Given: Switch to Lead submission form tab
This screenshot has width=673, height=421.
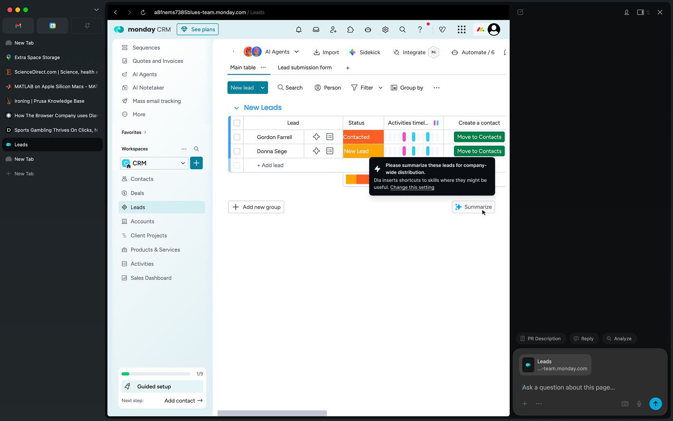Looking at the screenshot, I should 305,68.
